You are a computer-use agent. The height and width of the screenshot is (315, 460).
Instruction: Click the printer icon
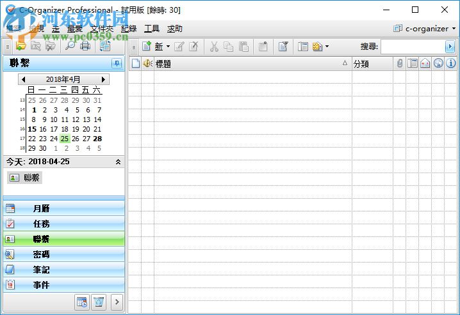pyautogui.click(x=85, y=46)
